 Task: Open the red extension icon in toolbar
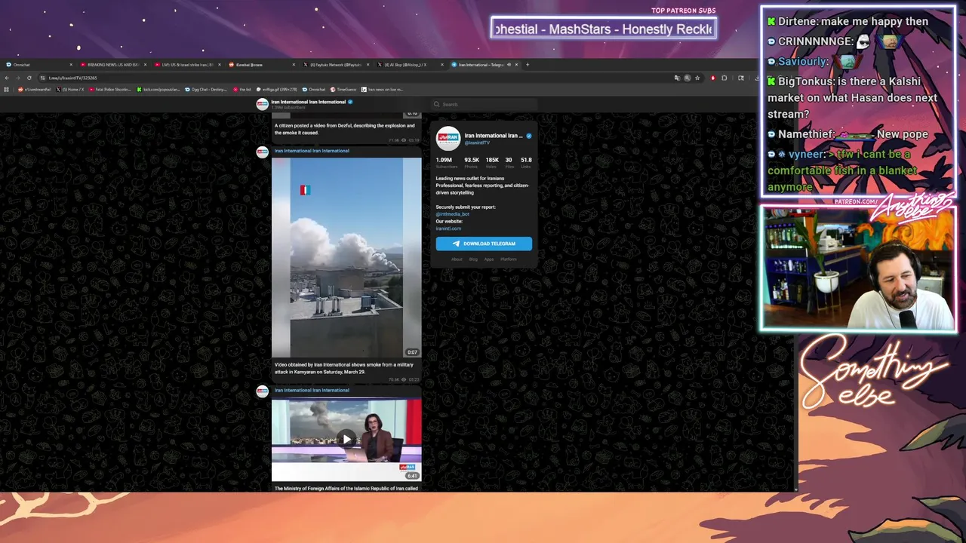[x=713, y=78]
